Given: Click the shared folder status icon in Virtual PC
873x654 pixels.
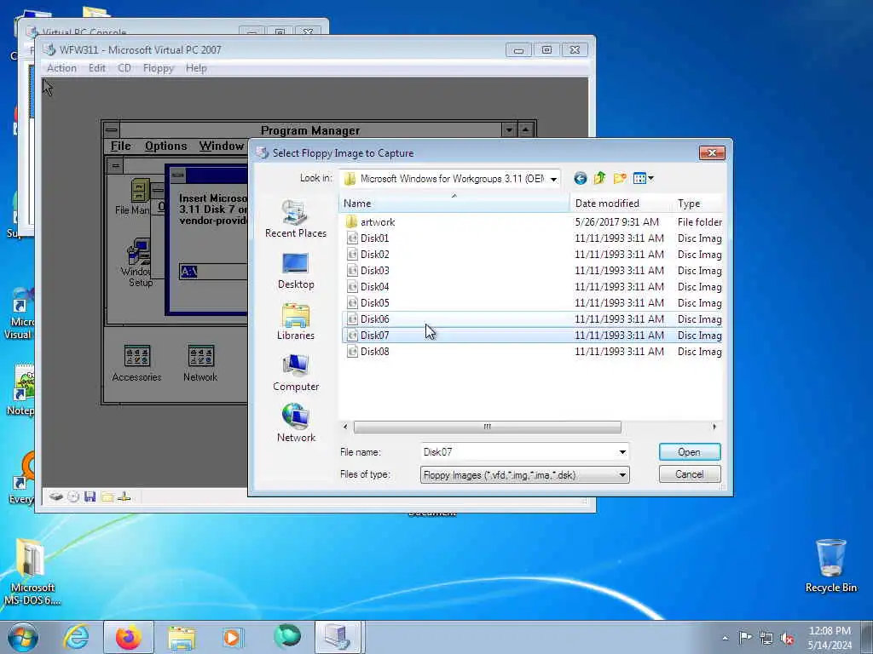Looking at the screenshot, I should (107, 496).
